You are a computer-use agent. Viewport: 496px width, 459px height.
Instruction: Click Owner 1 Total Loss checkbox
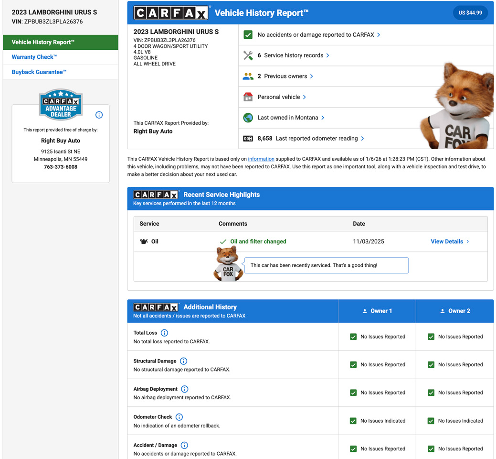coord(353,337)
